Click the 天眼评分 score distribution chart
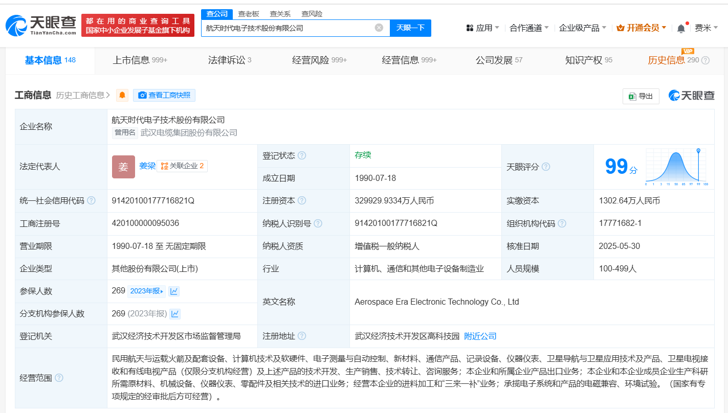This screenshot has width=728, height=413. pyautogui.click(x=676, y=167)
